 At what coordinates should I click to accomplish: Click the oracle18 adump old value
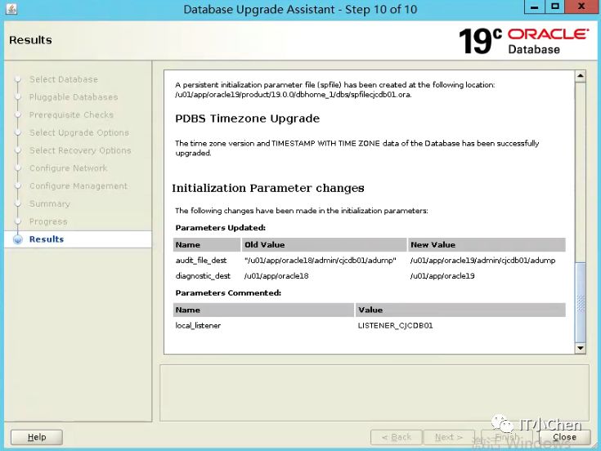tap(320, 261)
